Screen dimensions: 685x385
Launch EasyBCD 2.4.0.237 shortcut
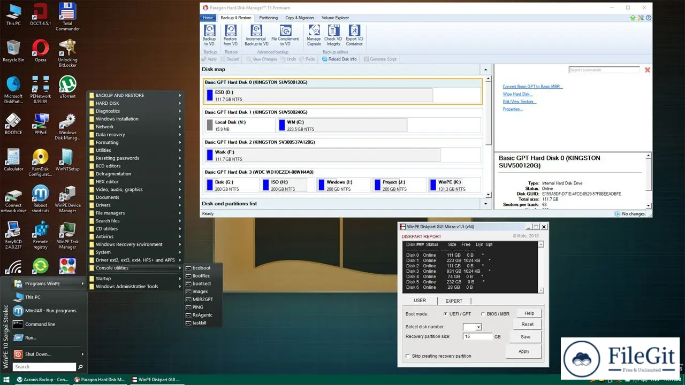click(x=13, y=235)
